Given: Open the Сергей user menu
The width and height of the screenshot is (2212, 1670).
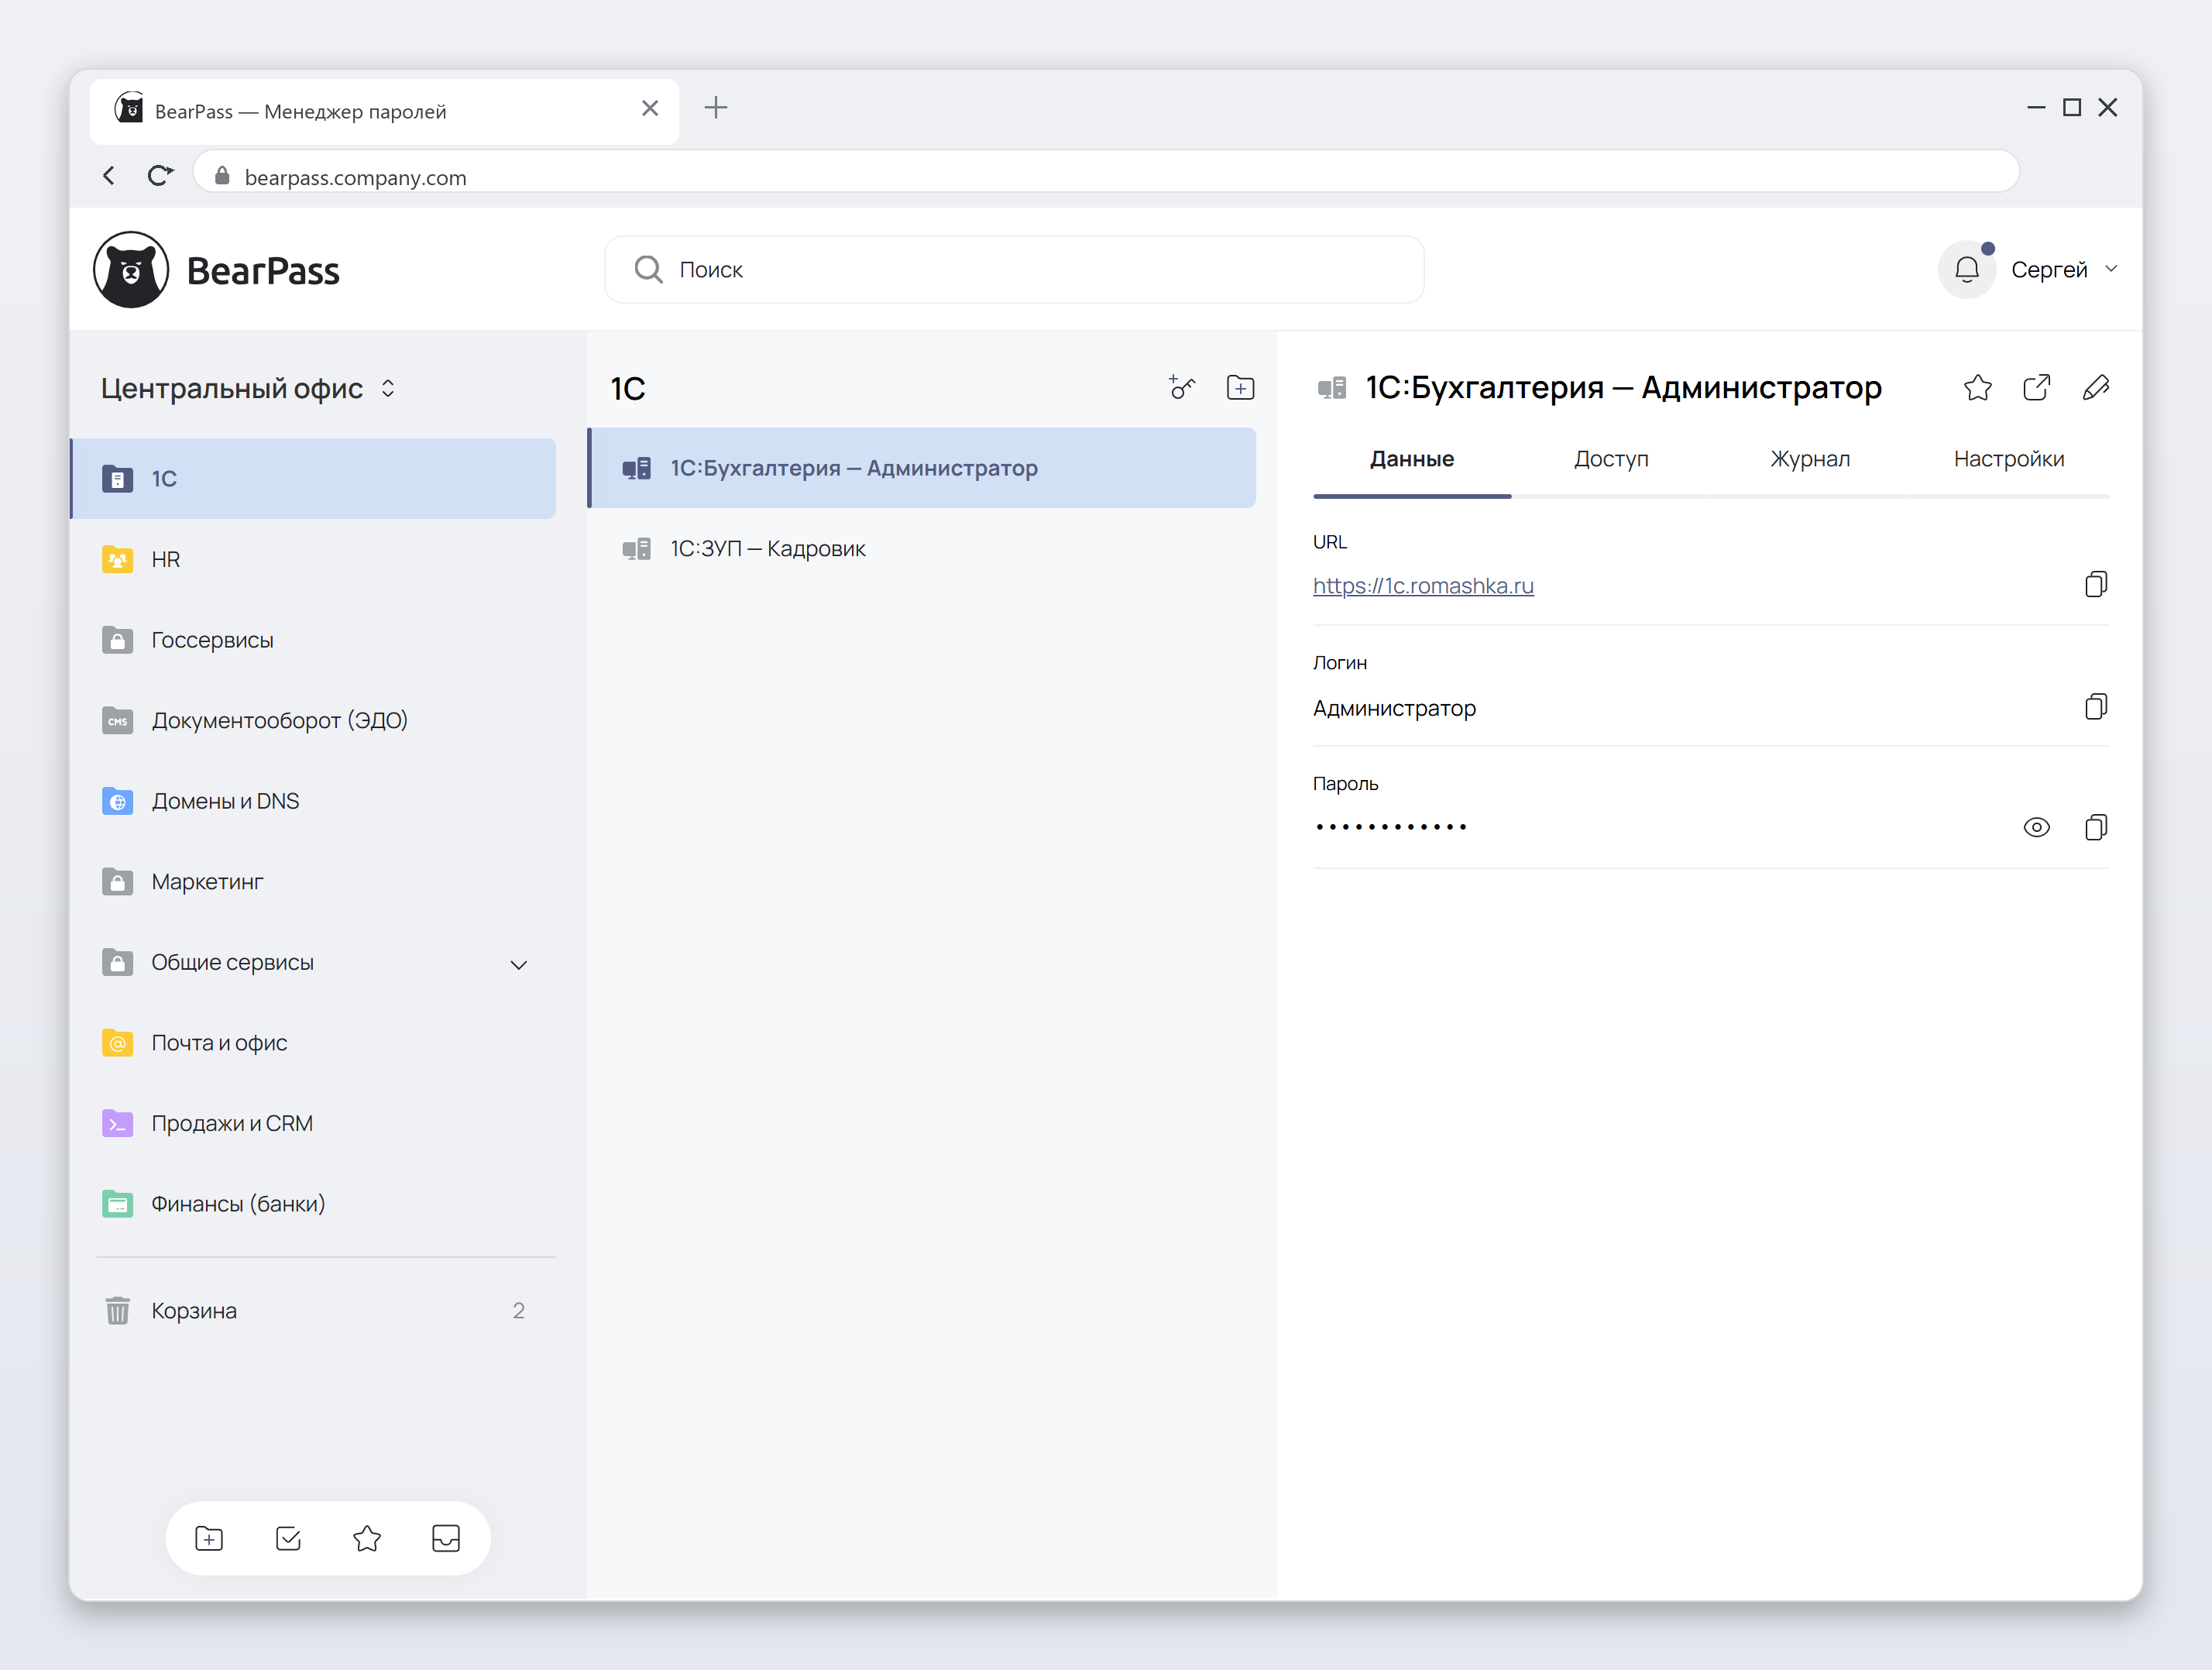Looking at the screenshot, I should (x=2064, y=270).
